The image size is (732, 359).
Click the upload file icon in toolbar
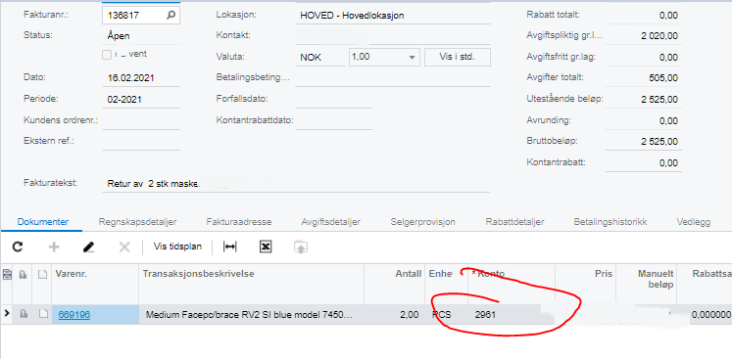(301, 247)
